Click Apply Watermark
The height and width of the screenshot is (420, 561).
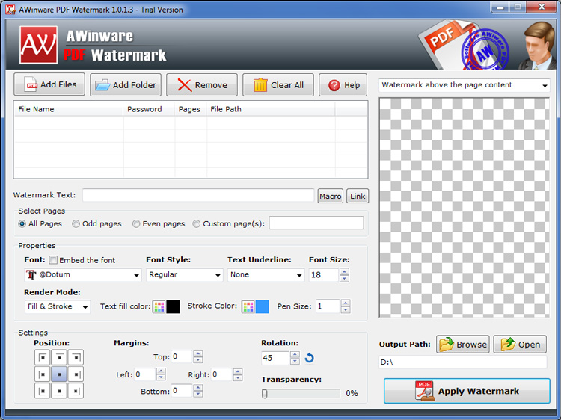pos(467,391)
